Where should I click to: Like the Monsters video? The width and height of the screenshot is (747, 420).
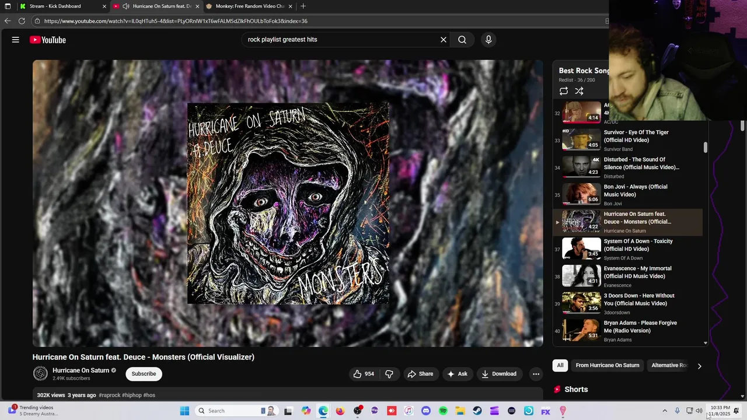coord(363,374)
